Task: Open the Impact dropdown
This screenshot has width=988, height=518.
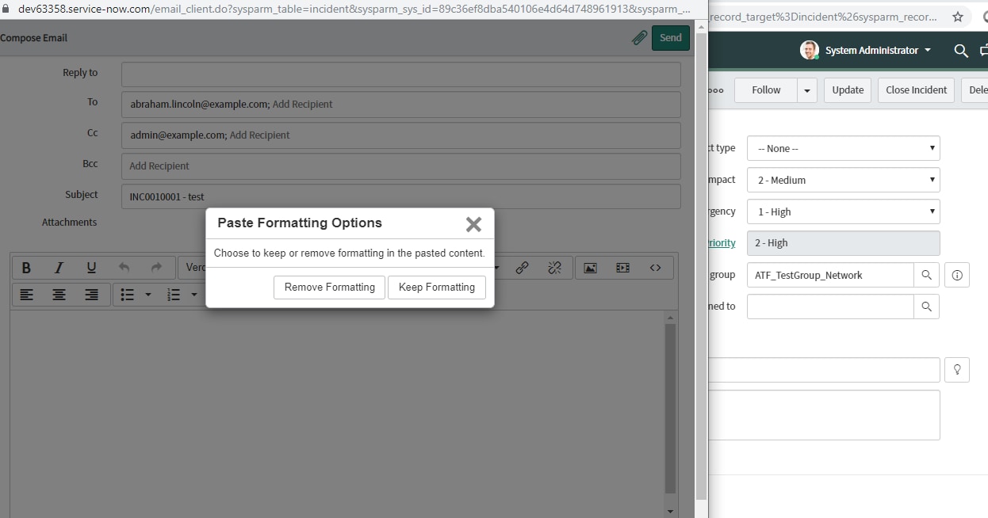Action: point(843,180)
